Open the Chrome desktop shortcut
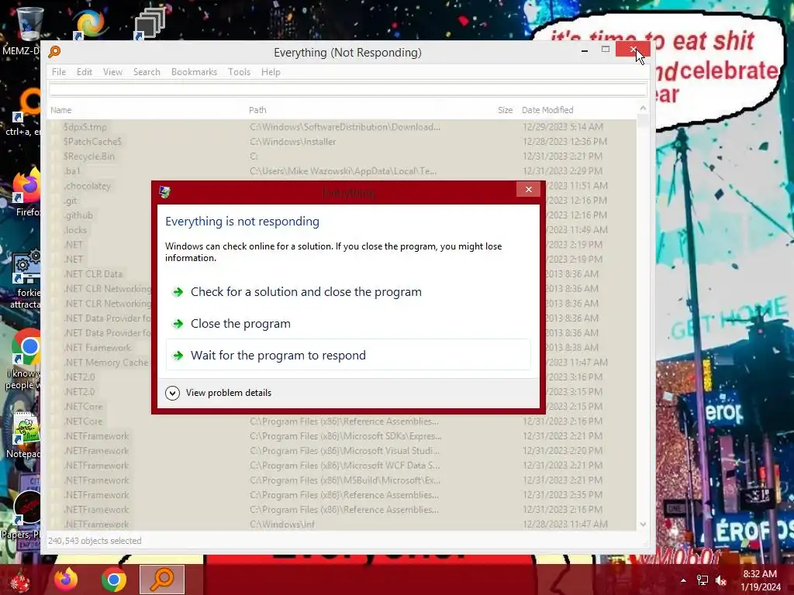This screenshot has height=595, width=794. click(x=26, y=348)
